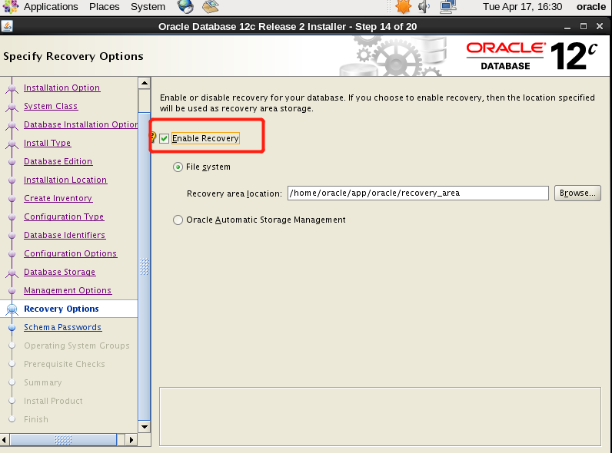This screenshot has width=612, height=453.
Task: Click the step marker beside System Class
Action: [x=12, y=107]
